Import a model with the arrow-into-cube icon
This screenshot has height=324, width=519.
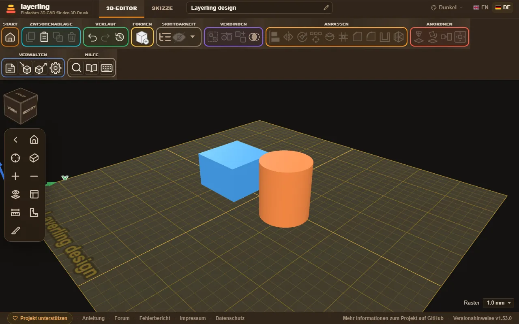[26, 68]
